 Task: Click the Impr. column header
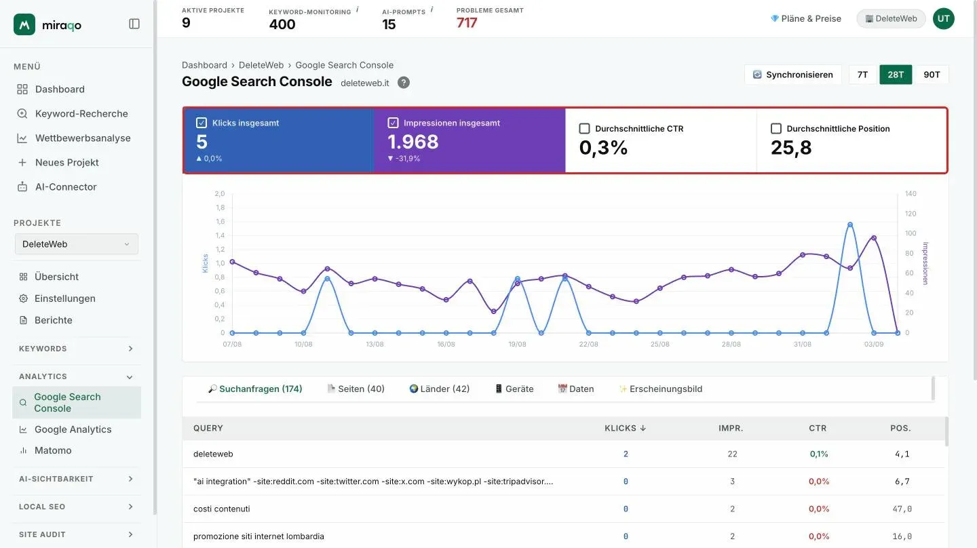click(x=731, y=429)
